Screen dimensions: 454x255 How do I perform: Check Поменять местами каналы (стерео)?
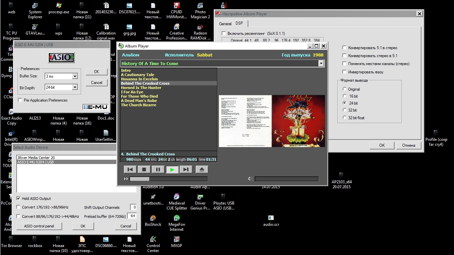345,64
